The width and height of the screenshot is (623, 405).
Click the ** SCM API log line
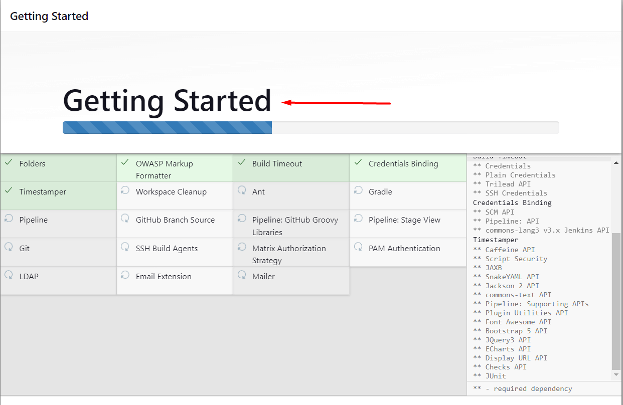(494, 213)
